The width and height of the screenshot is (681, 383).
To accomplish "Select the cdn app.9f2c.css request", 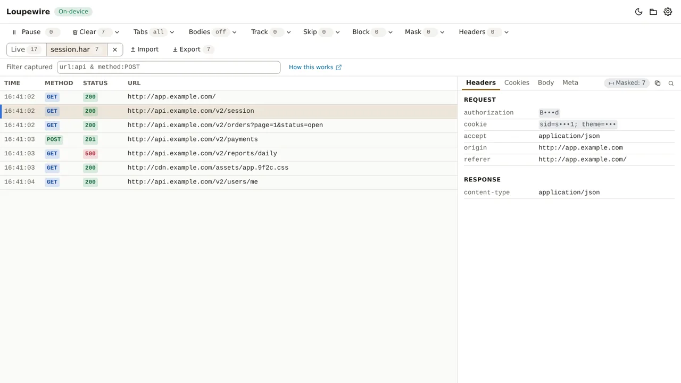I will [229, 168].
